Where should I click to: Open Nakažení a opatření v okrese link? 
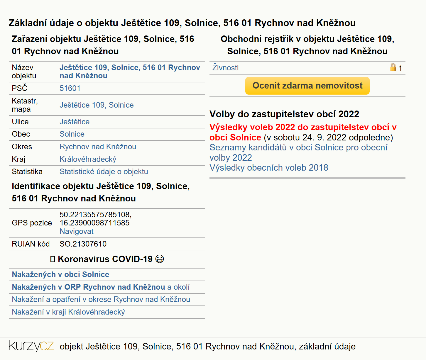[101, 299]
